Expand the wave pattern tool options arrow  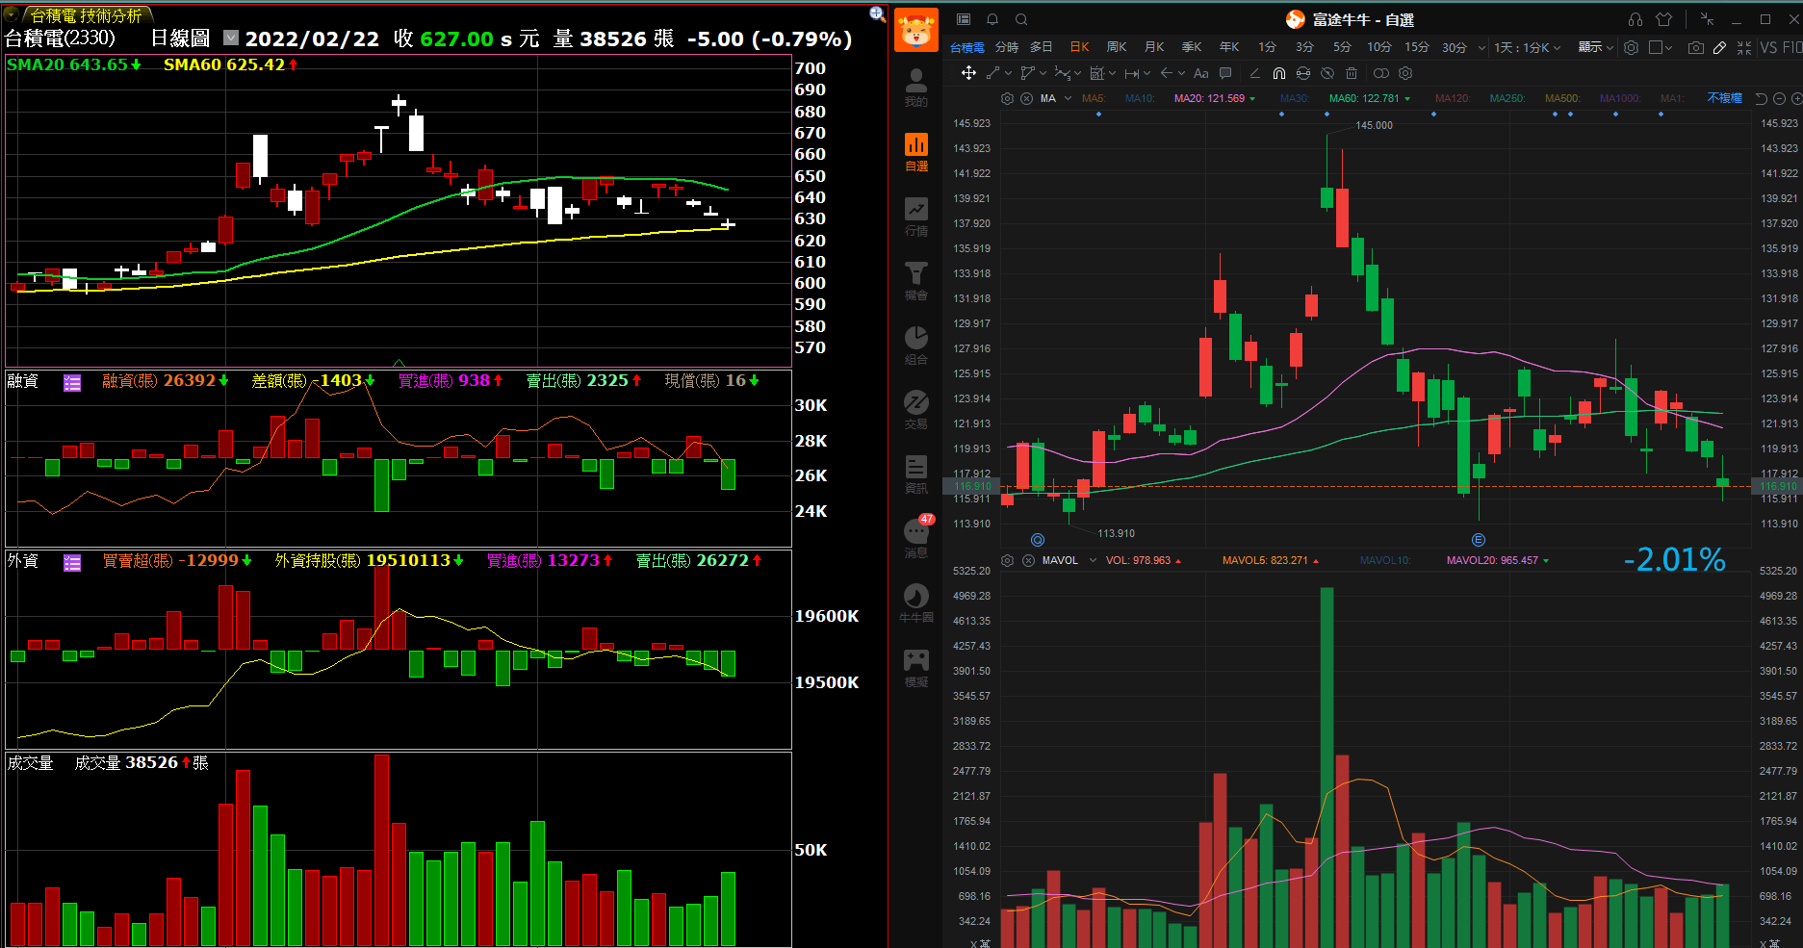pos(1077,73)
